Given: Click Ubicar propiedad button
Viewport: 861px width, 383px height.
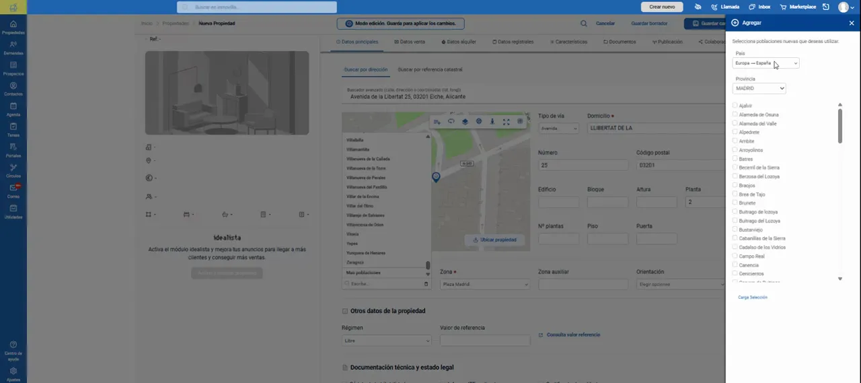Looking at the screenshot, I should [x=494, y=240].
